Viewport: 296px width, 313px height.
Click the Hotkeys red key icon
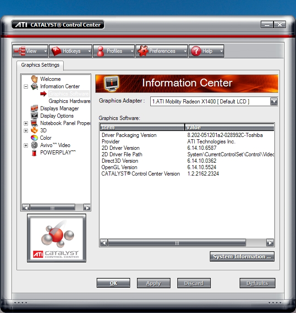[x=56, y=51]
